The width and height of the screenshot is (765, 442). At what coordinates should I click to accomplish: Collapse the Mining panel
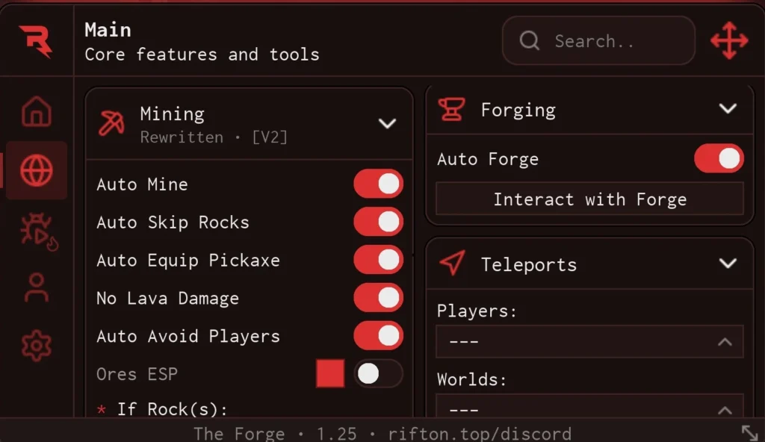388,123
